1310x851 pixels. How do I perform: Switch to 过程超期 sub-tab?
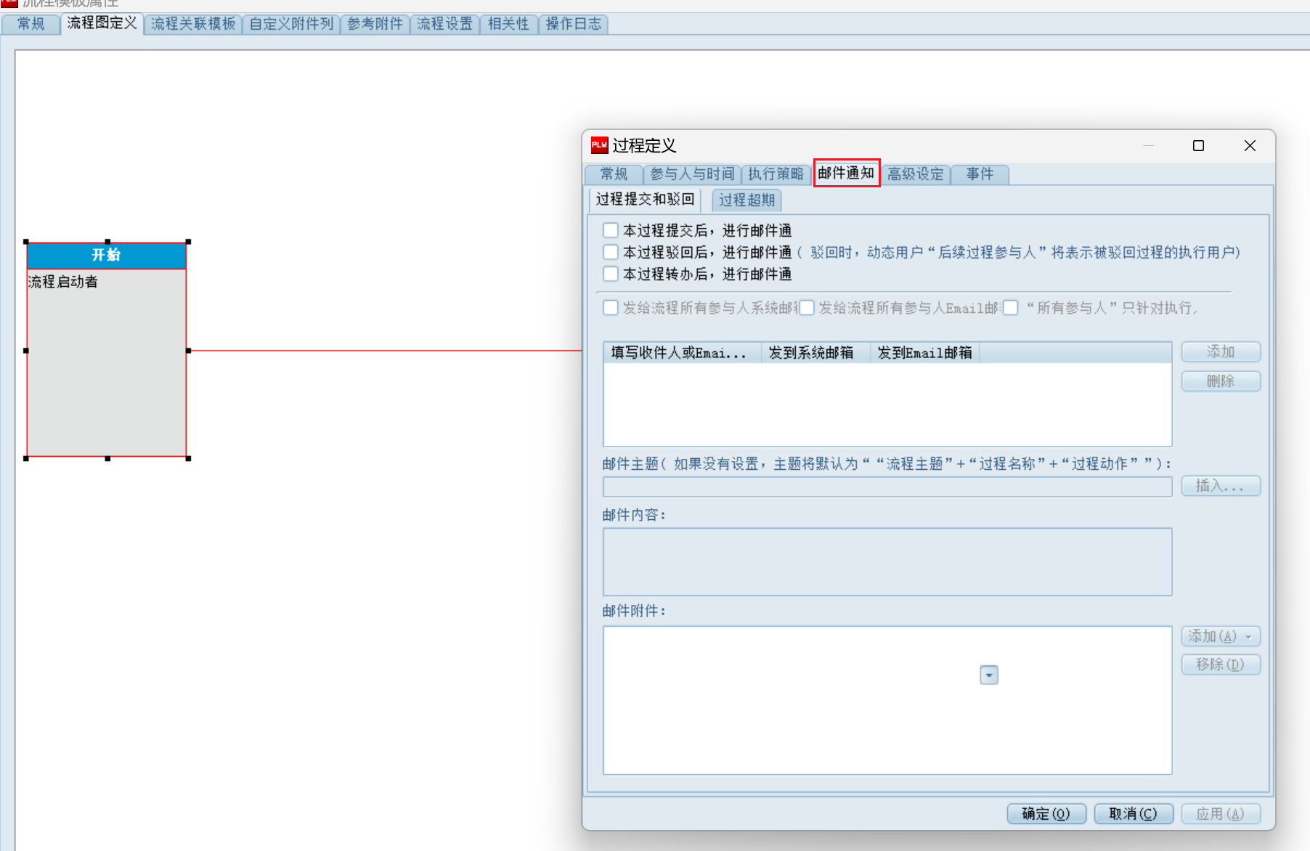pos(746,200)
